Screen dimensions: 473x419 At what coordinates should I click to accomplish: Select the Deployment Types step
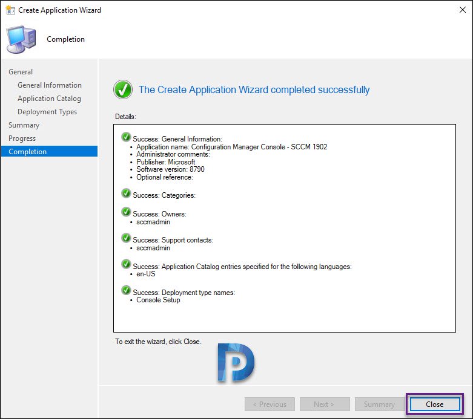coord(47,112)
